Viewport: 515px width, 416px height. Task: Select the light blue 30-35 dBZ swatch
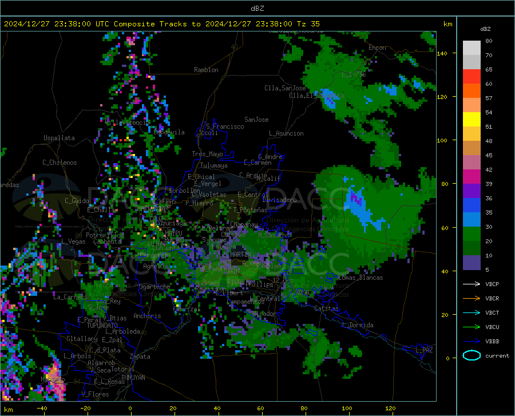tap(472, 219)
